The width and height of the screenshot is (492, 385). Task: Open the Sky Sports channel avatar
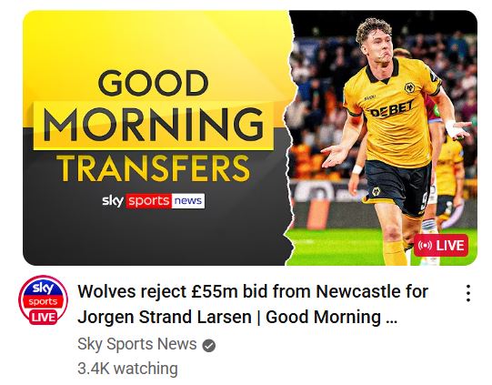pos(43,299)
